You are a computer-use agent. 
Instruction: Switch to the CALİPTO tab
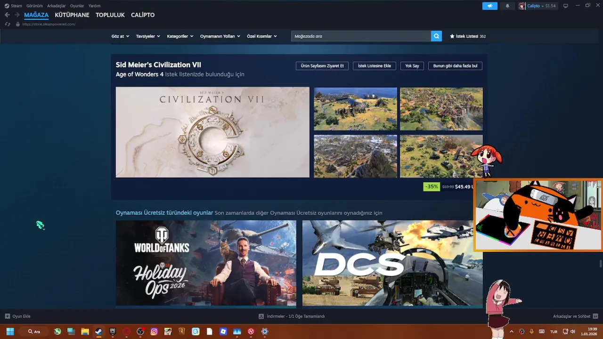[143, 15]
